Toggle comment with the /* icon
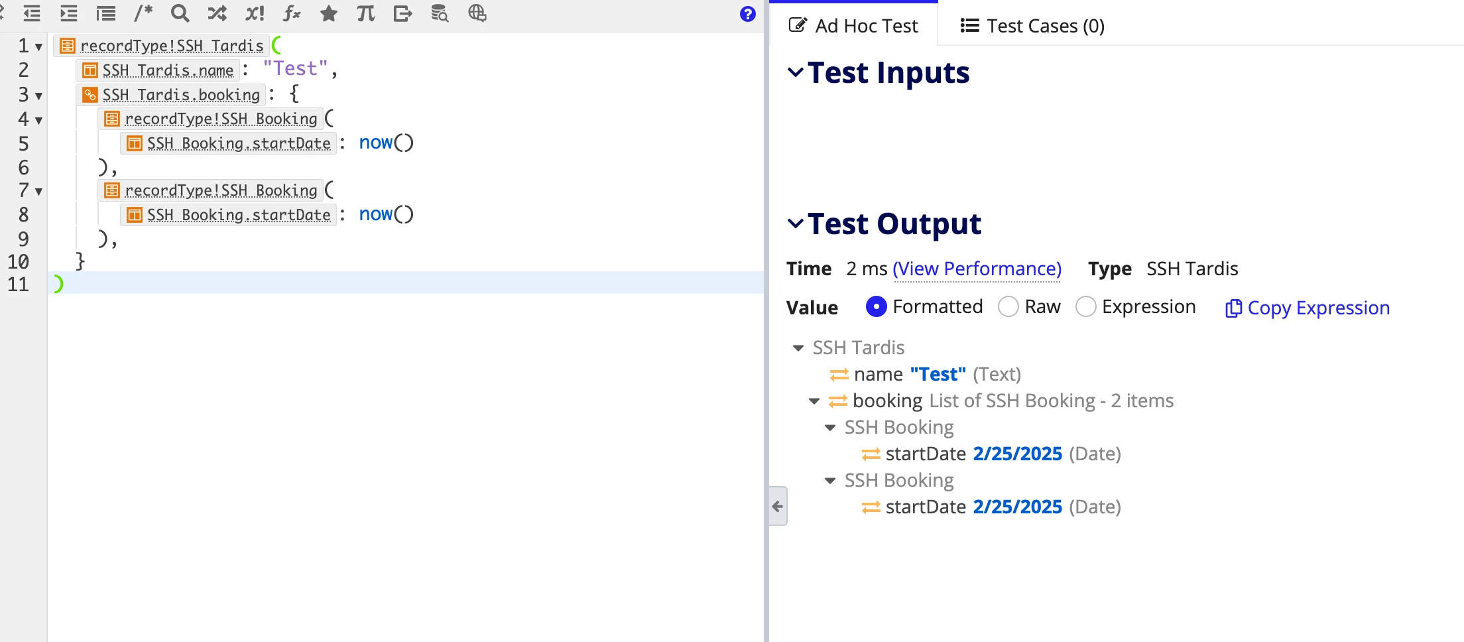Image resolution: width=1464 pixels, height=642 pixels. coord(143,13)
